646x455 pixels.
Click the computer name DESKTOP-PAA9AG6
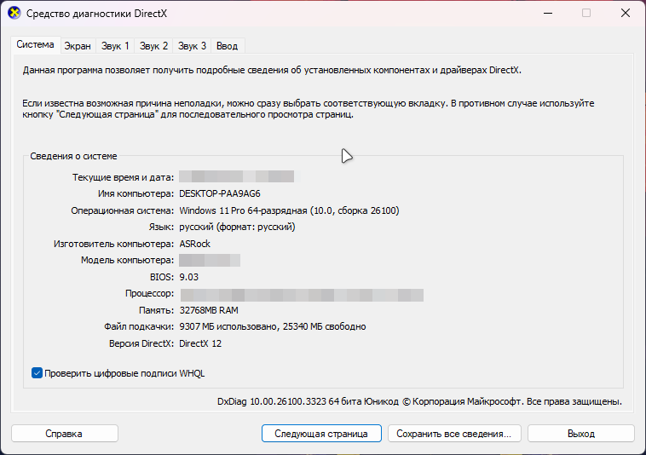coord(220,193)
